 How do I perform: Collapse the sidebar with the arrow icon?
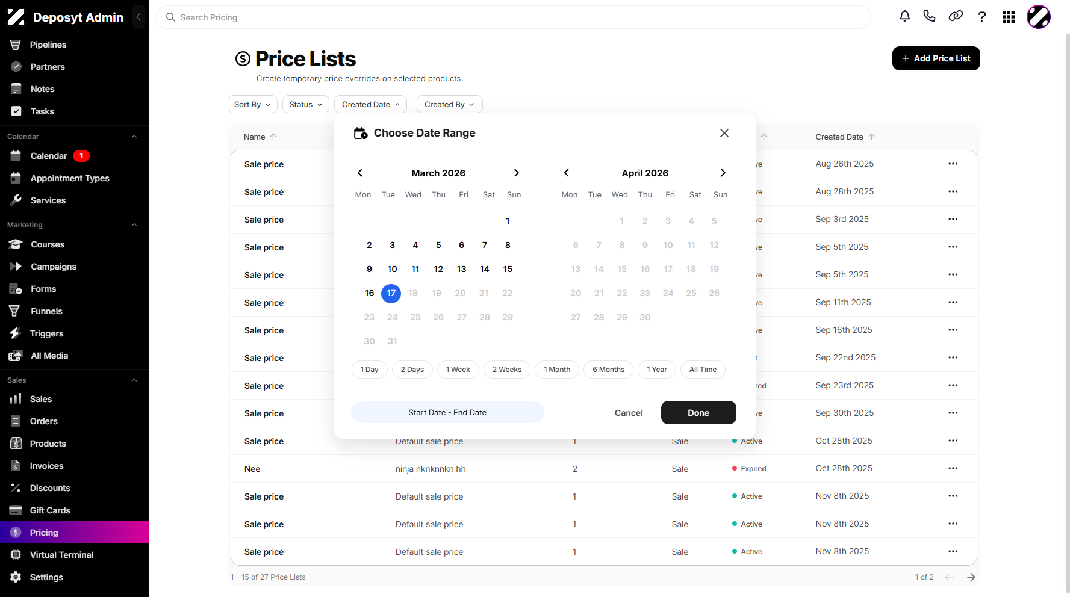138,17
